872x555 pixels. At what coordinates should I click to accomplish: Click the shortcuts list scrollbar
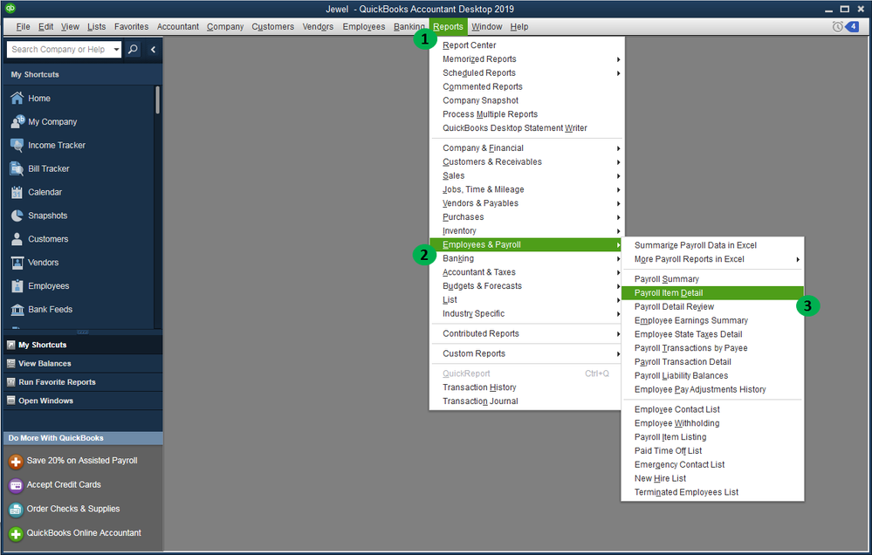158,100
